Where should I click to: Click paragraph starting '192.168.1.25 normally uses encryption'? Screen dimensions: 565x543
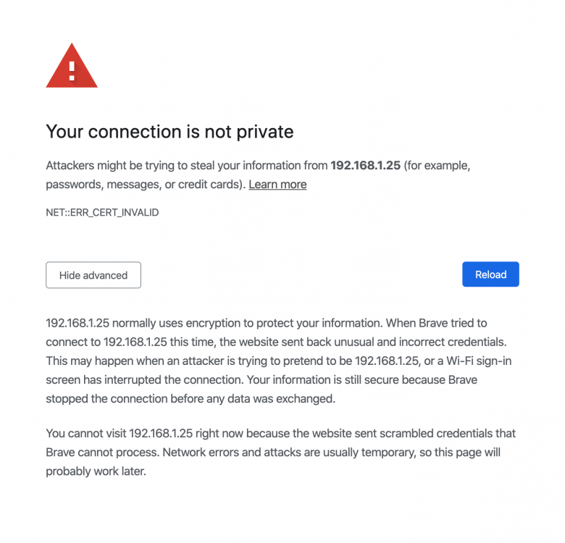(x=279, y=361)
